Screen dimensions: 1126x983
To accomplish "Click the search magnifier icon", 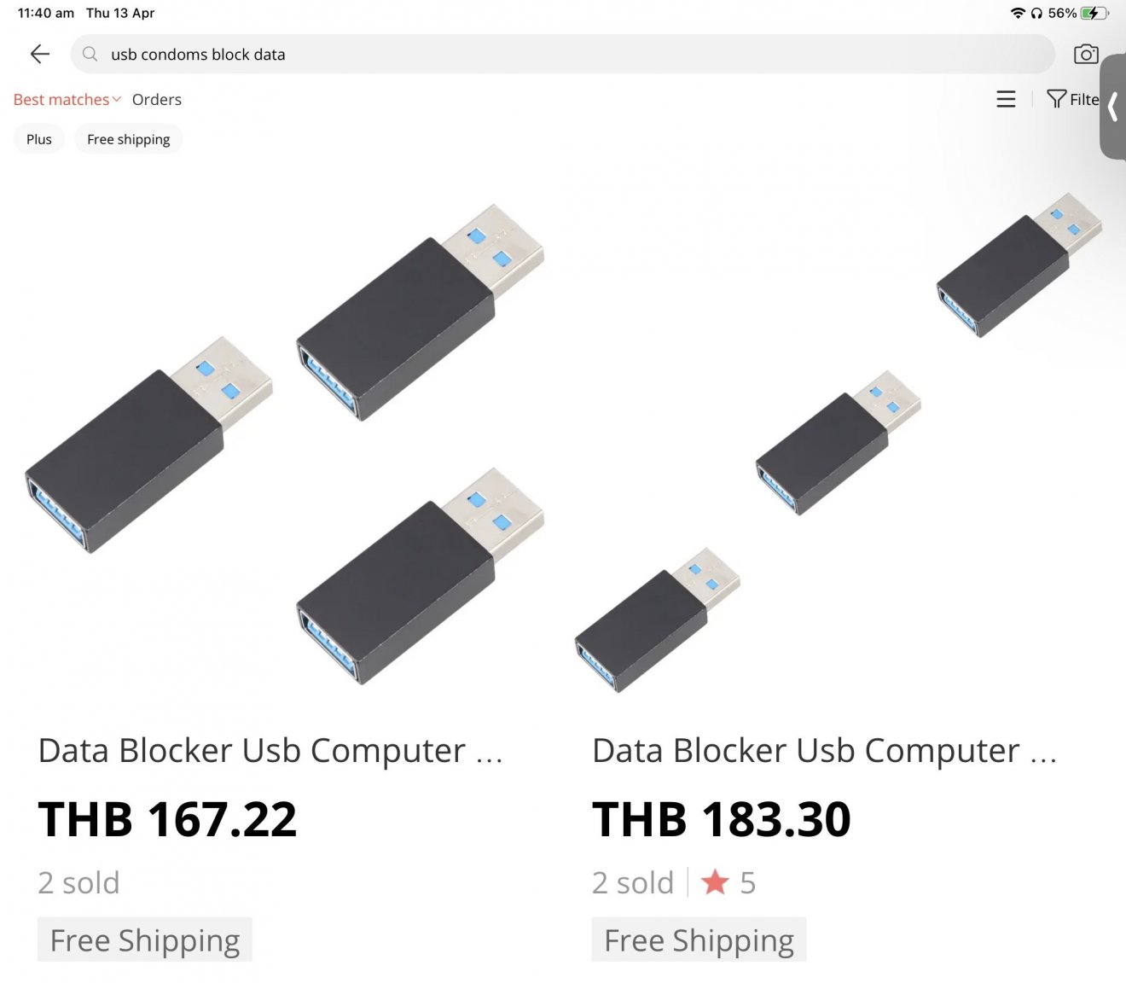I will pyautogui.click(x=90, y=55).
